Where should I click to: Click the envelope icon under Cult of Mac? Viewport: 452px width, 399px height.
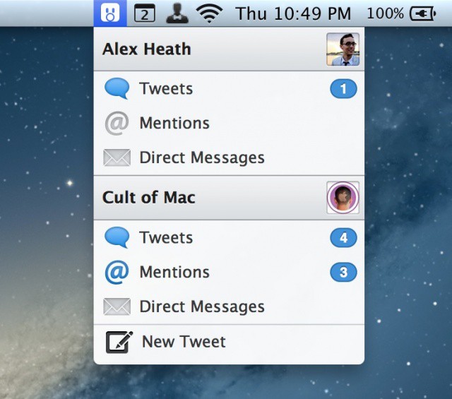pyautogui.click(x=117, y=306)
